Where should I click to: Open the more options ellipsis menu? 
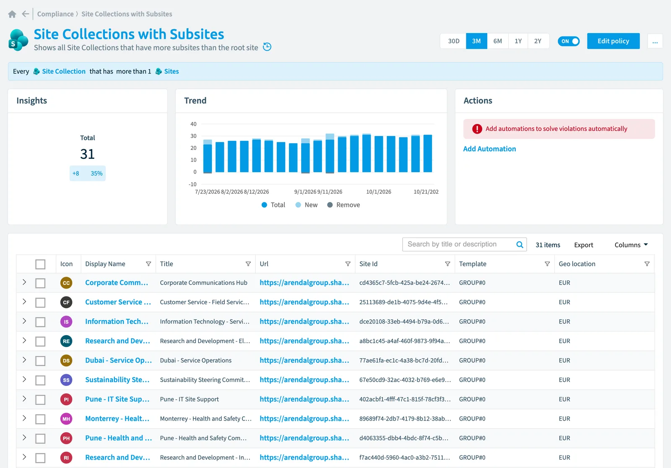pyautogui.click(x=655, y=41)
